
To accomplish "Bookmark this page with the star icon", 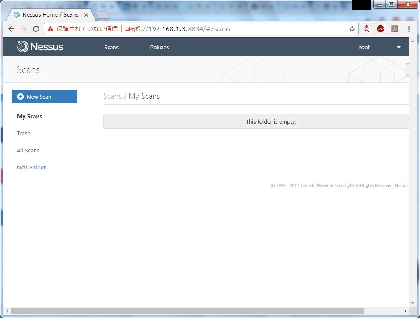I will (352, 29).
